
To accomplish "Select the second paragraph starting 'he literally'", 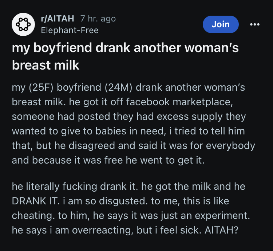I will [131, 208].
